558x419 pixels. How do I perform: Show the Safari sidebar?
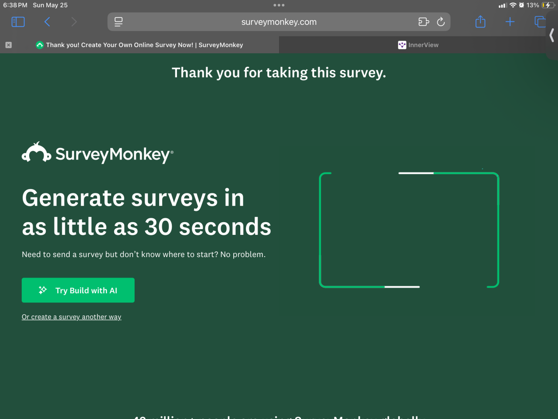tap(18, 22)
